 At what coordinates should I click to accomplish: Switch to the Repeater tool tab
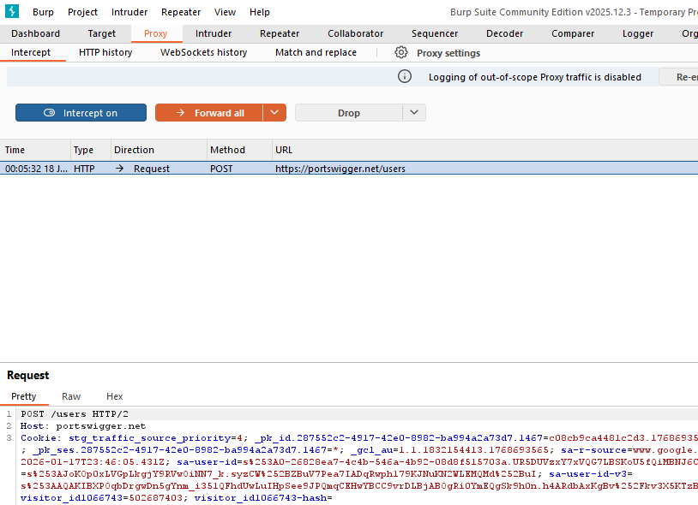(x=280, y=33)
